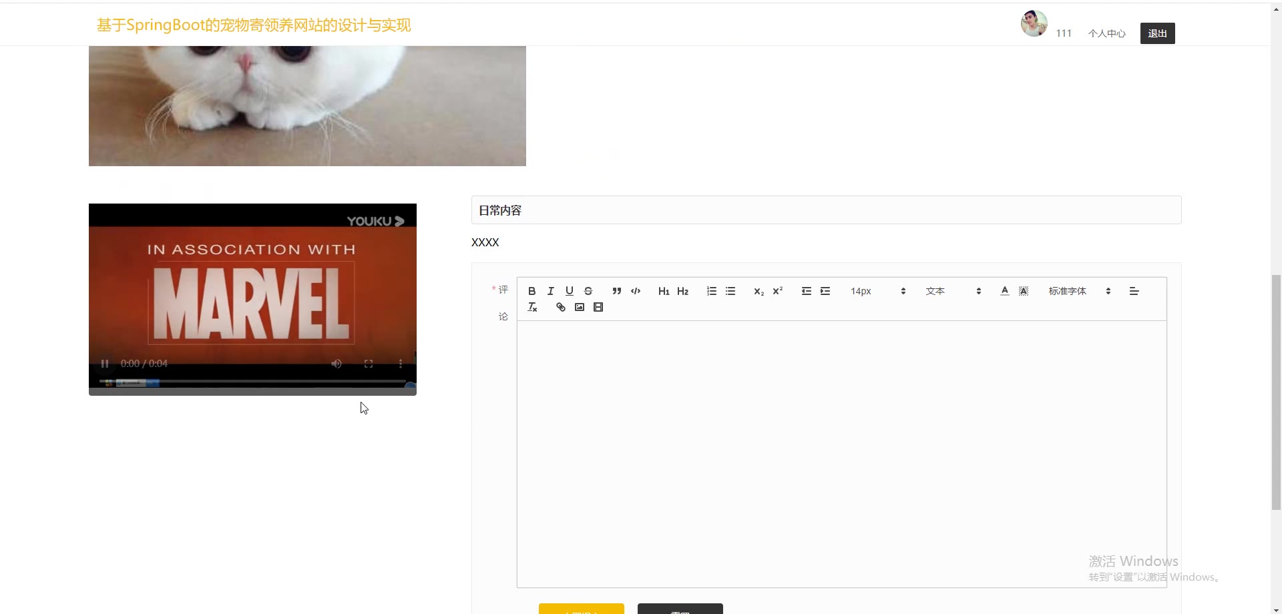Apply superscript formatting
This screenshot has height=614, width=1282.
pyautogui.click(x=777, y=291)
